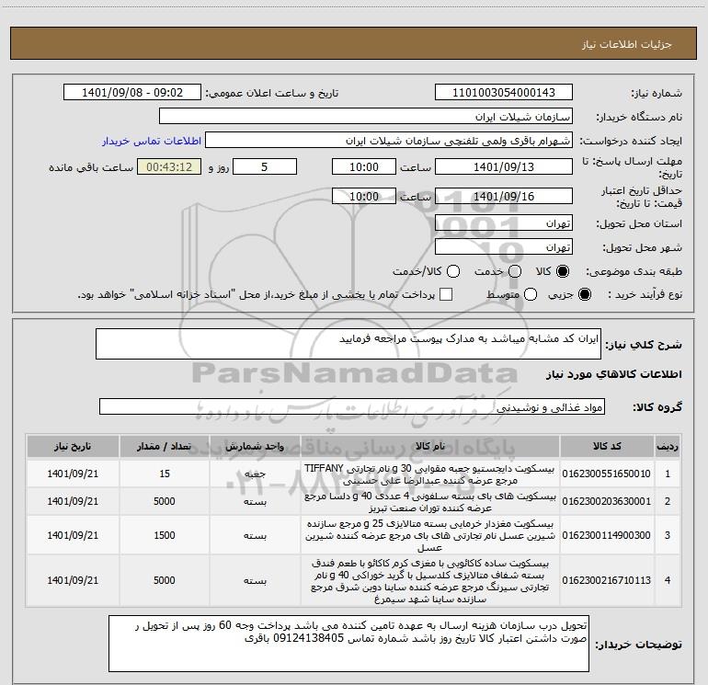
Task: Choose متوسط purchase process option
Action: (x=531, y=294)
